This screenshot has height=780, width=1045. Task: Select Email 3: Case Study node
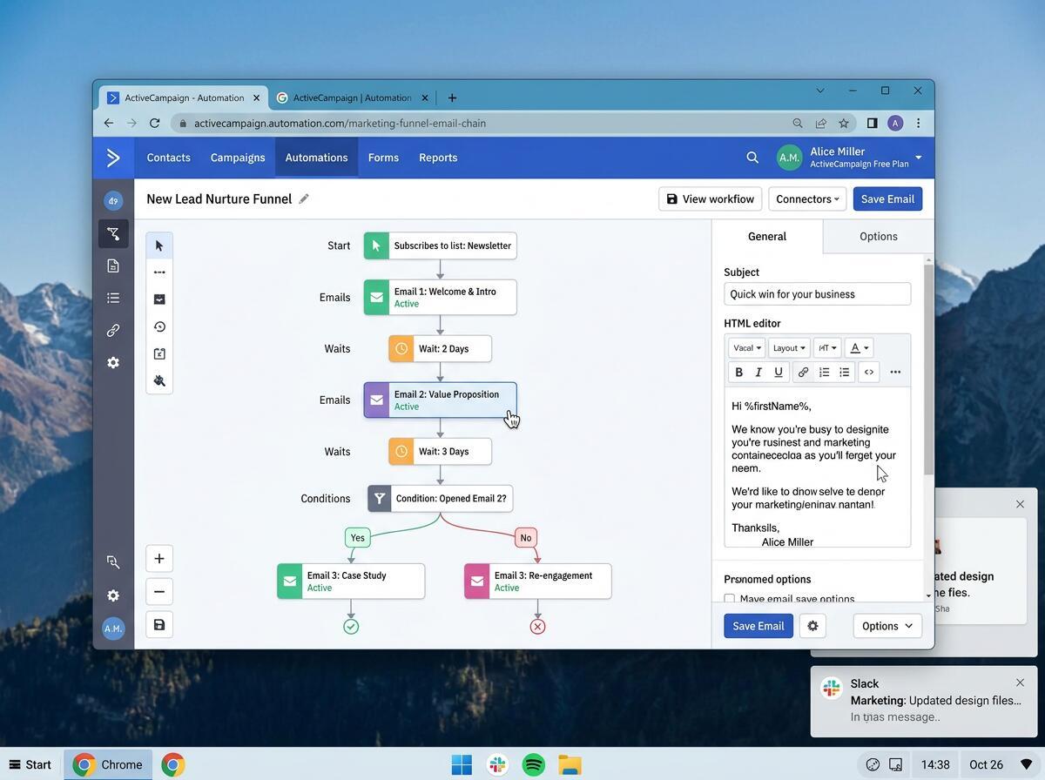(351, 582)
